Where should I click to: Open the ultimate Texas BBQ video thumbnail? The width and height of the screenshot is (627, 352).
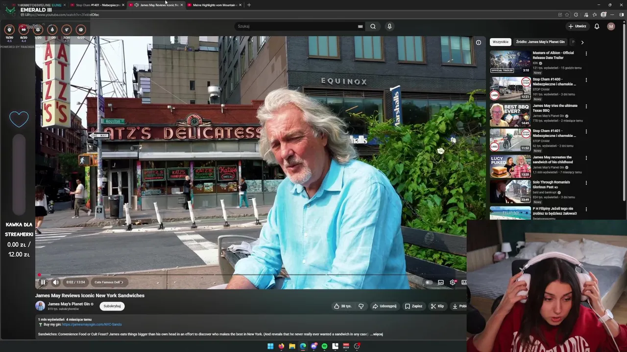point(510,114)
